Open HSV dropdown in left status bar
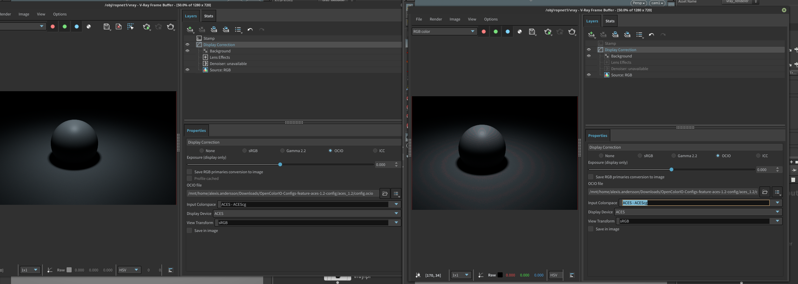This screenshot has width=798, height=284. click(x=129, y=270)
